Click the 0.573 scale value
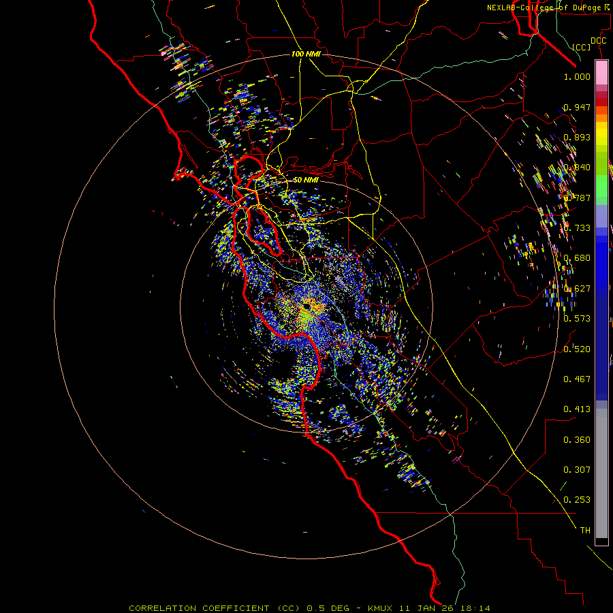613x613 pixels. (x=577, y=319)
